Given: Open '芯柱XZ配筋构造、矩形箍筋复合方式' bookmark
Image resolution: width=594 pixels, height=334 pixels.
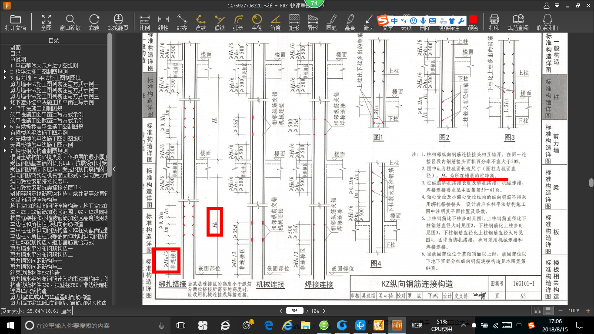Looking at the screenshot, I should click(52, 242).
